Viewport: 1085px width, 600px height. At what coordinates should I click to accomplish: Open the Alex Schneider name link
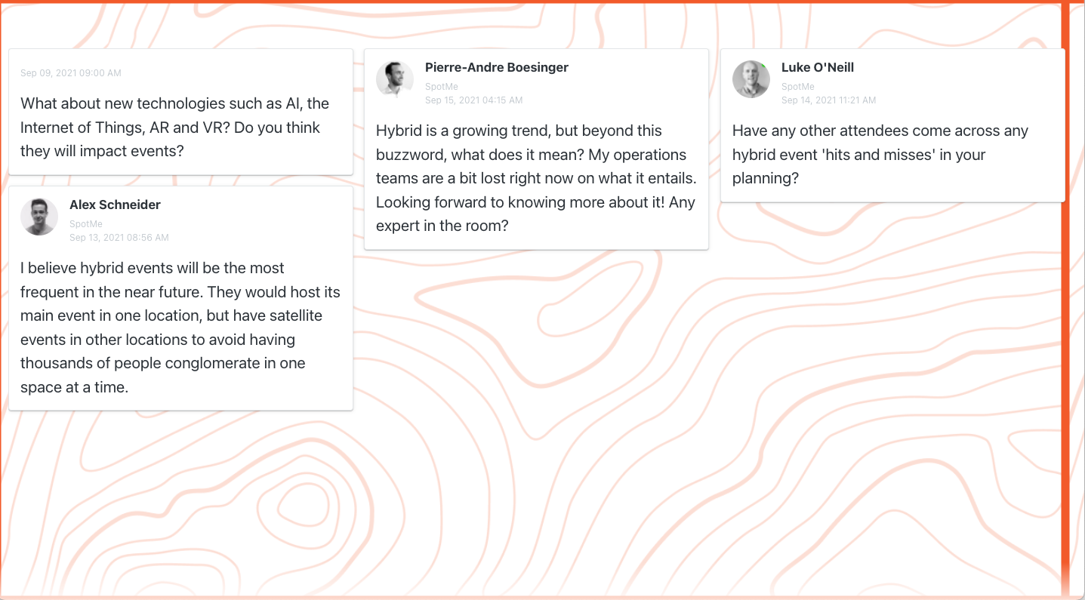click(x=115, y=205)
